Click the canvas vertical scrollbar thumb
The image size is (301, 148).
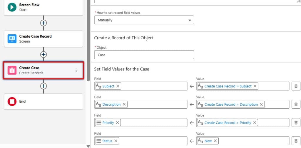pyautogui.click(x=88, y=40)
